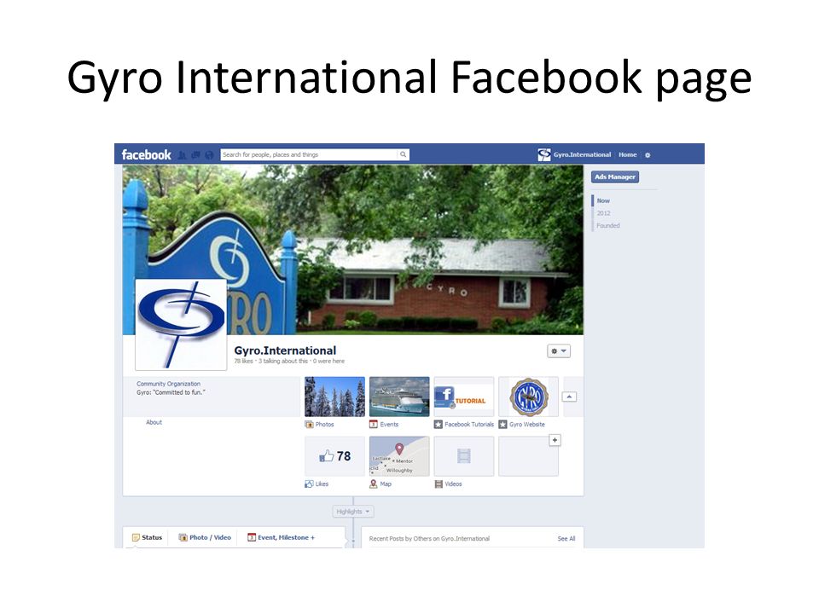Open Facebook Tutorials thumbnail

[464, 397]
